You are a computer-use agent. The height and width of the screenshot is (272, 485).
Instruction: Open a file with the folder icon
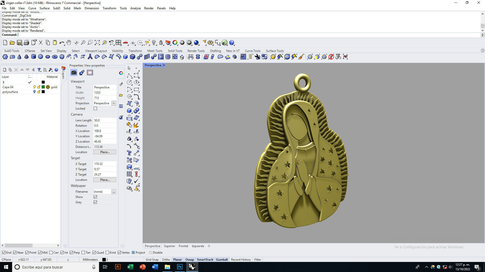tap(12, 43)
